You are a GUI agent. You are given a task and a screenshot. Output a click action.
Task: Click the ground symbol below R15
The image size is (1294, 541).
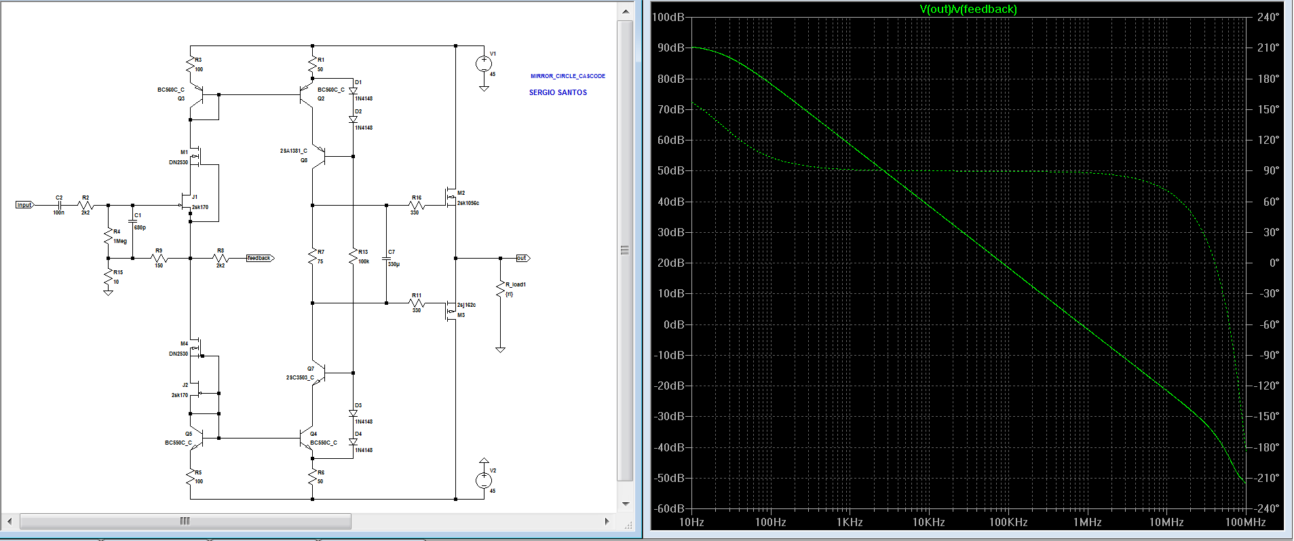point(108,293)
